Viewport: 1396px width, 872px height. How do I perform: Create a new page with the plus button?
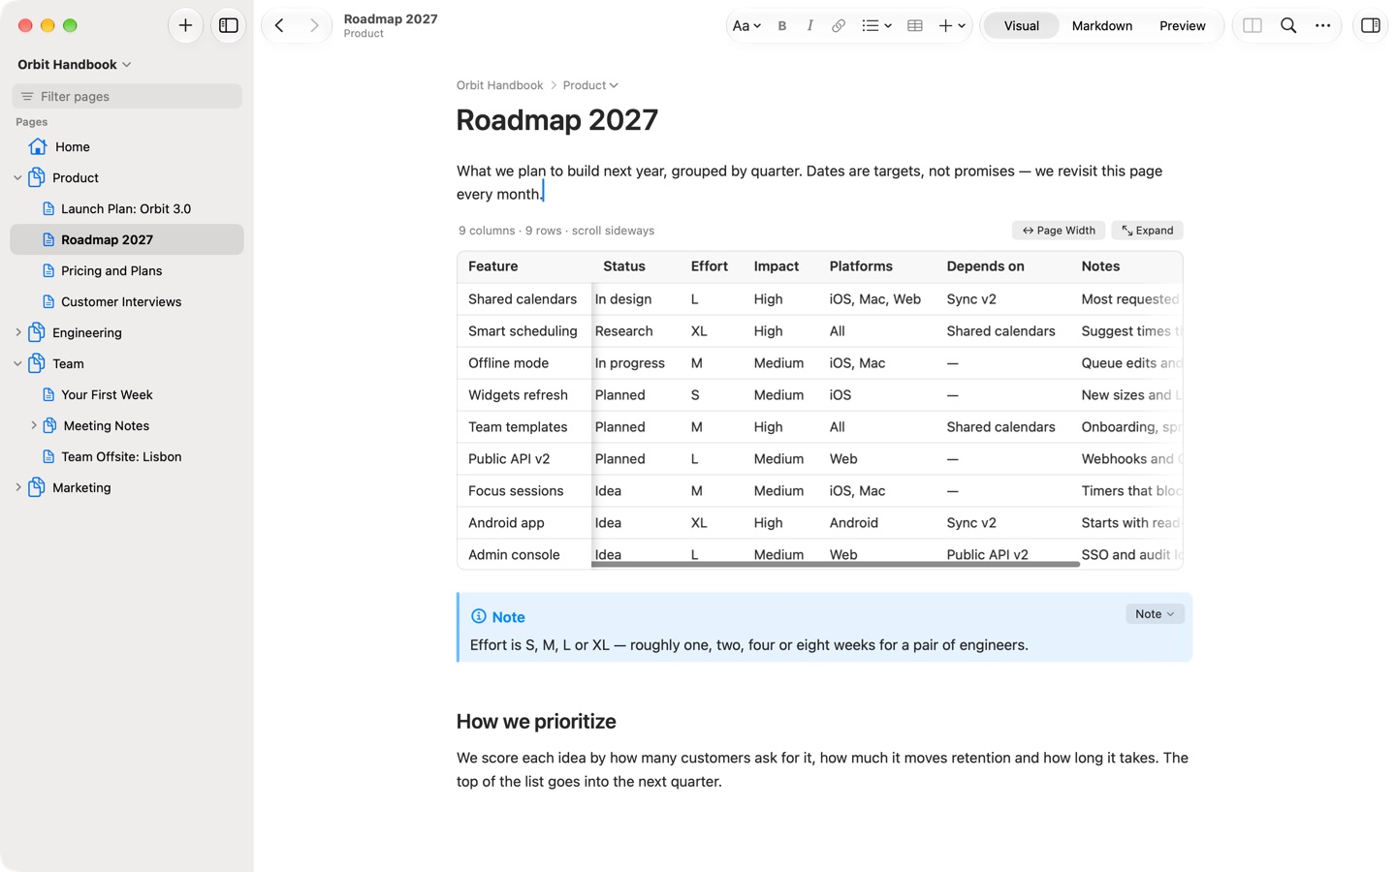click(185, 25)
